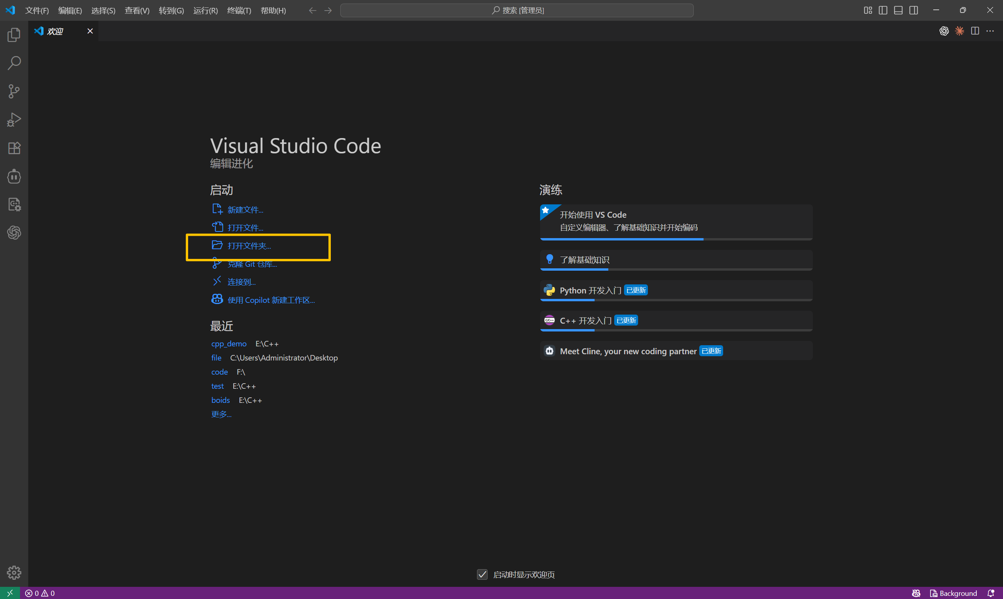Open the 转到(G) menu
The height and width of the screenshot is (599, 1003).
point(171,10)
